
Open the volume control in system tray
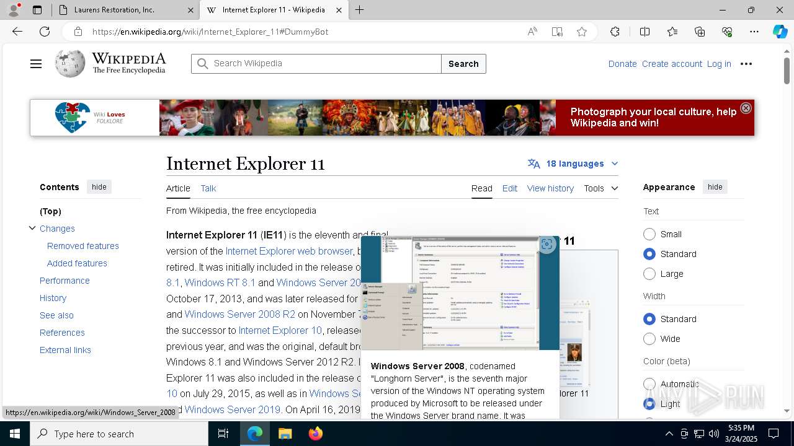pos(714,434)
